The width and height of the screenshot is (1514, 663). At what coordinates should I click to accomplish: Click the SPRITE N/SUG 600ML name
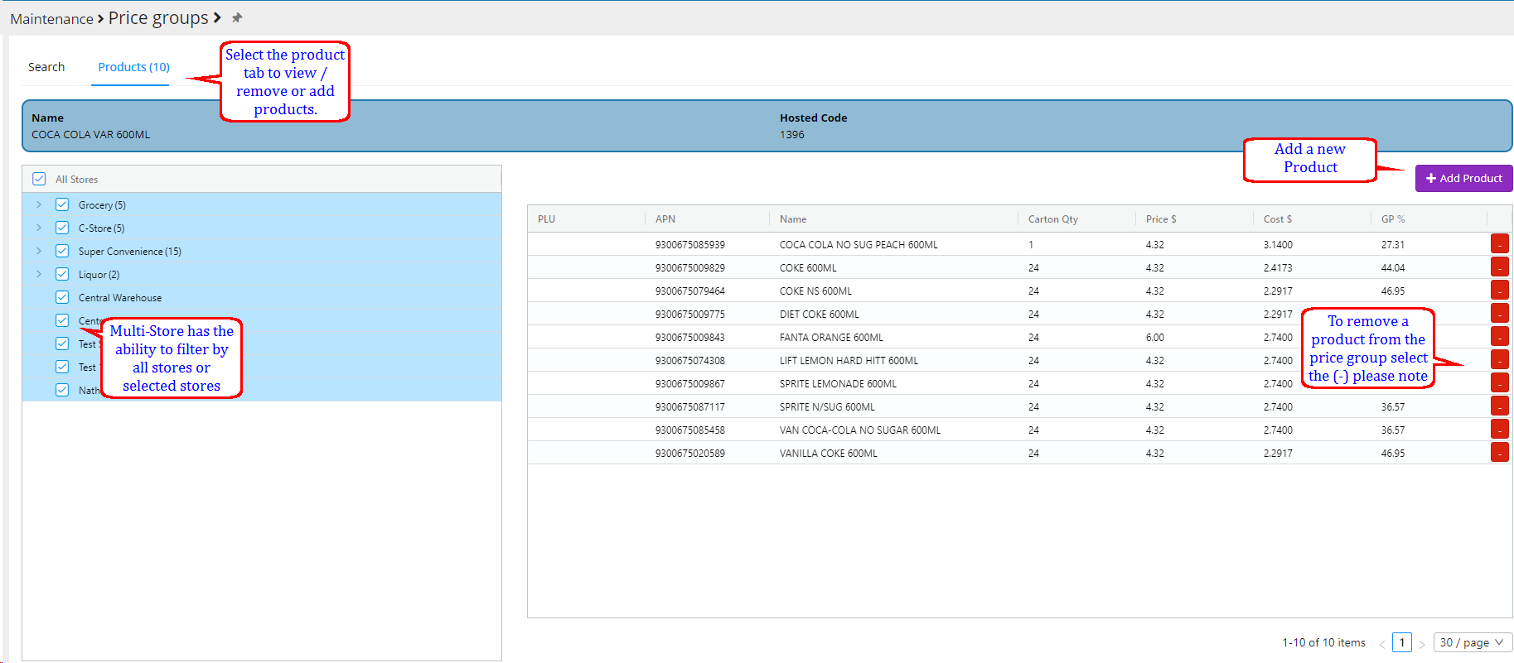827,407
